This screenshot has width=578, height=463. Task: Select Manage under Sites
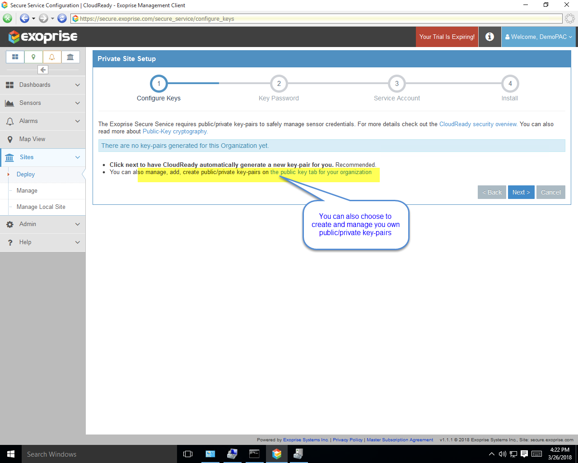(27, 191)
